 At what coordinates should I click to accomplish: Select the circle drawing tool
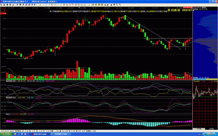coord(55,5)
